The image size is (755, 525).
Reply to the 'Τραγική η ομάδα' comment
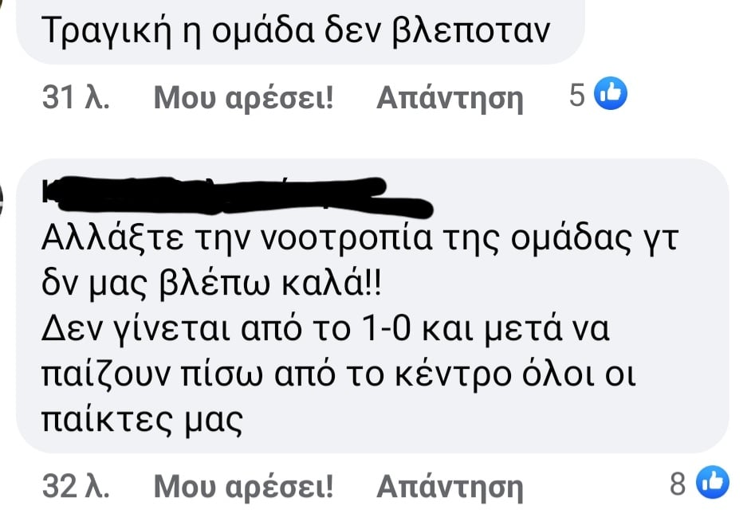click(450, 98)
